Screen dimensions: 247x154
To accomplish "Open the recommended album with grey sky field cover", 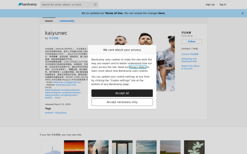I will pyautogui.click(x=170, y=147).
